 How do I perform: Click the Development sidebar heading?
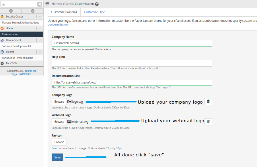pos(13,40)
